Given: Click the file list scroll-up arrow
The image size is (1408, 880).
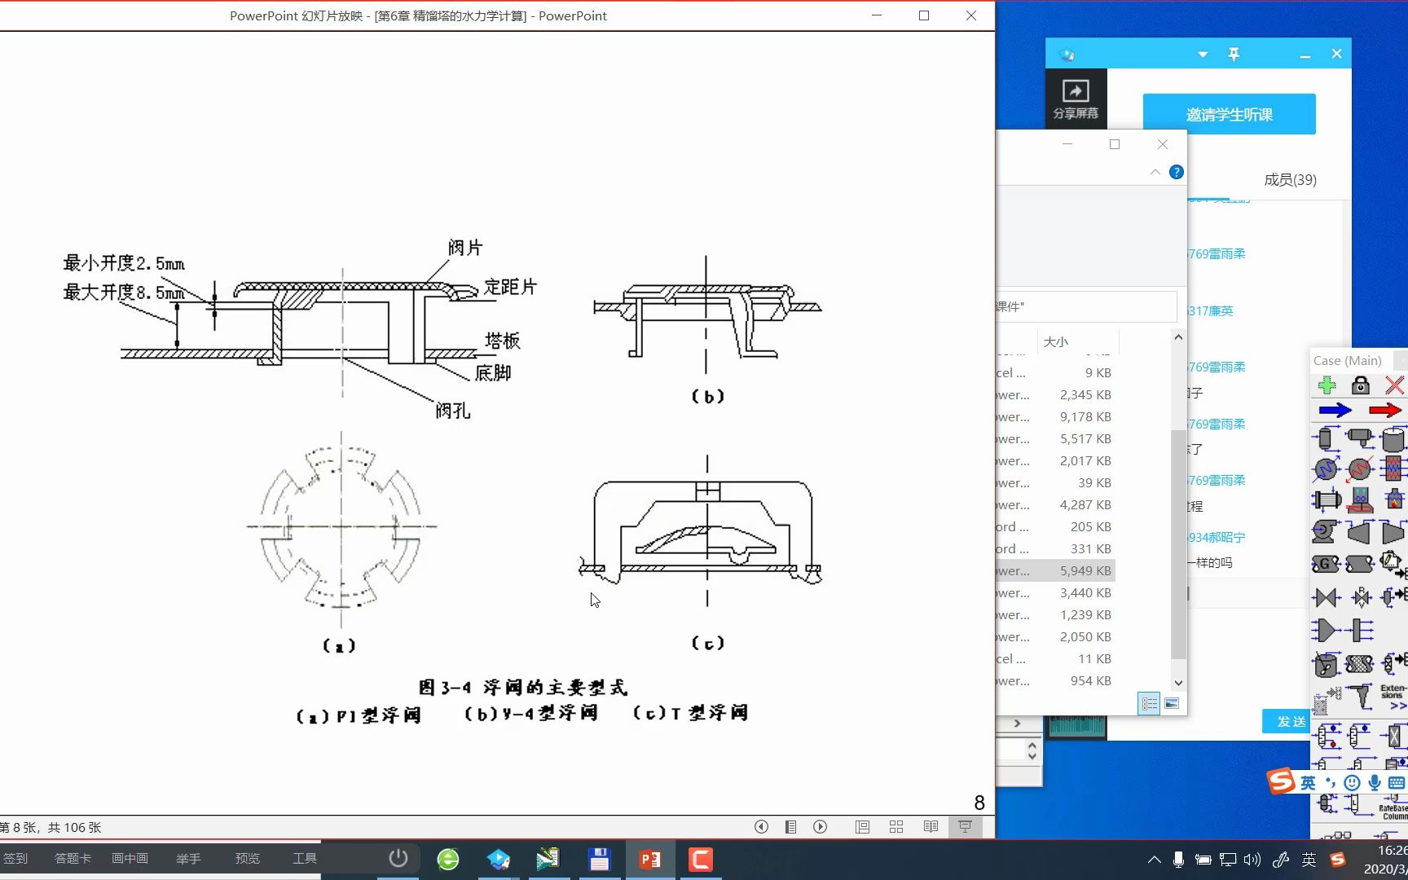Looking at the screenshot, I should click(1178, 337).
